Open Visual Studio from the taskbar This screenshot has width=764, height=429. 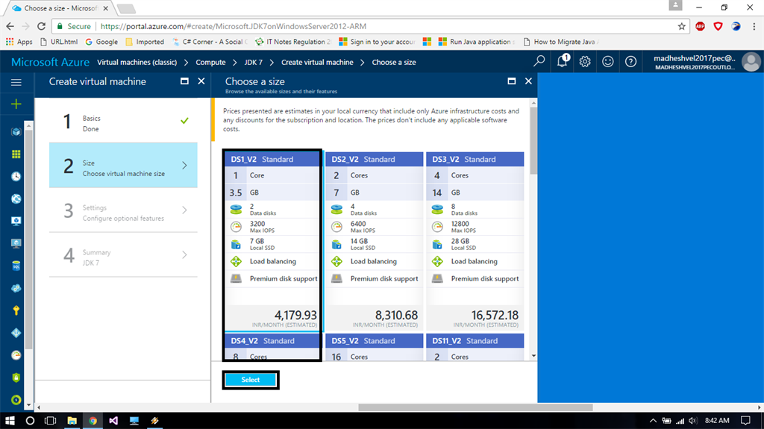(113, 420)
